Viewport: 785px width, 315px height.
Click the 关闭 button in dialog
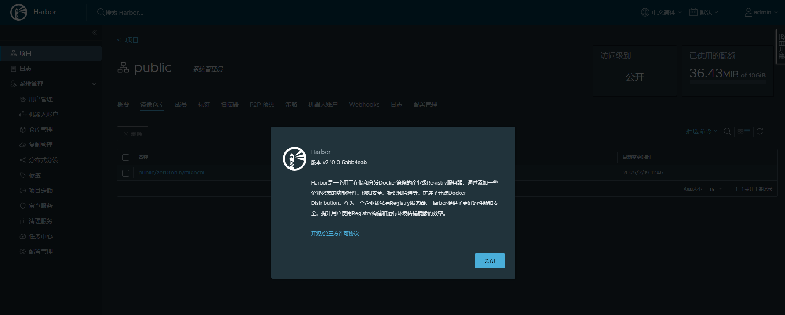coord(490,261)
